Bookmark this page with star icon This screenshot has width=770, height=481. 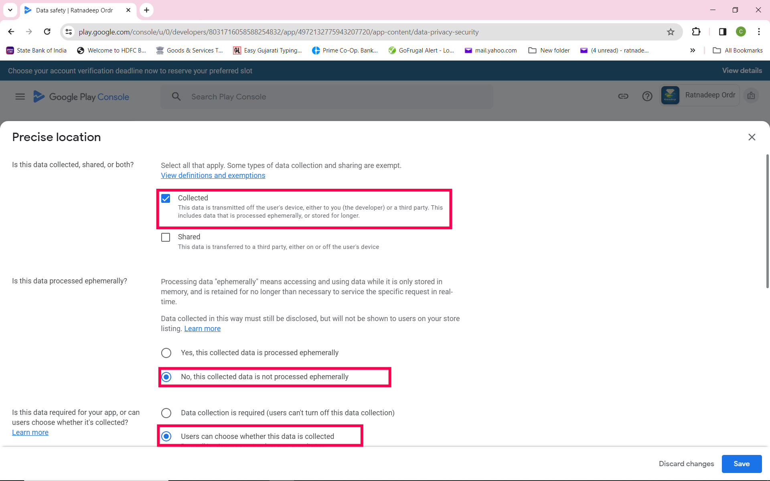[671, 32]
